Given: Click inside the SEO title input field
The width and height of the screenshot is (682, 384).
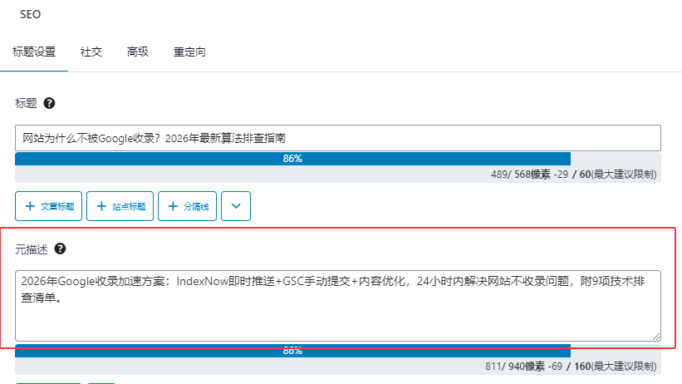Looking at the screenshot, I should click(x=337, y=138).
